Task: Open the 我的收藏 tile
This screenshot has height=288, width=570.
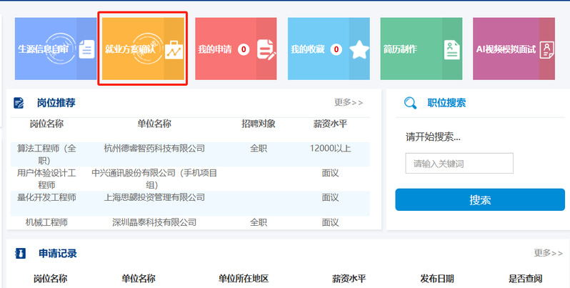Action: (x=329, y=49)
